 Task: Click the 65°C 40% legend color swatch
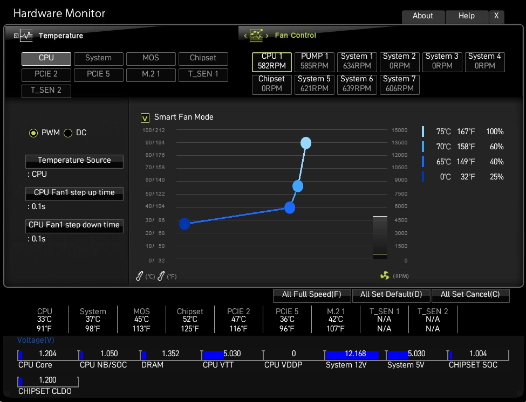[x=423, y=162]
